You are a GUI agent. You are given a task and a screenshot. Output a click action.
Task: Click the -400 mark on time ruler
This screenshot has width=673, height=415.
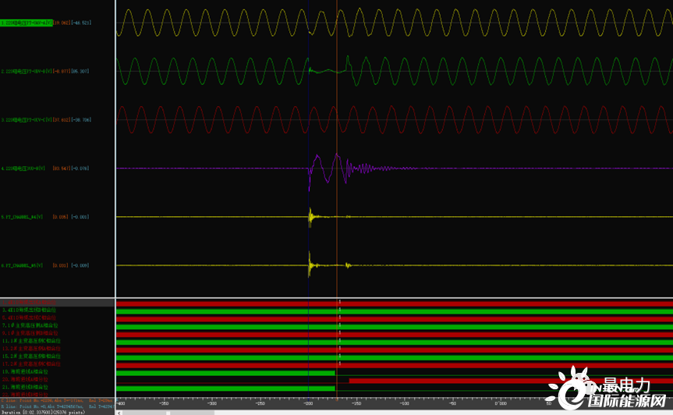click(121, 403)
